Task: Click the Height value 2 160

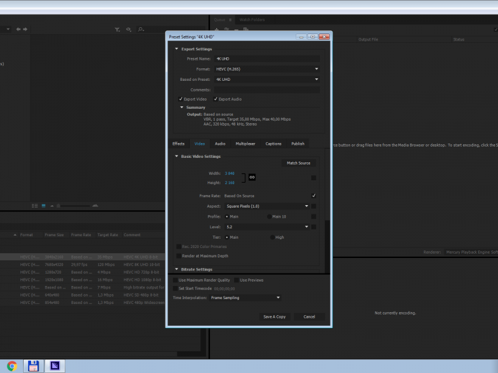Action: (230, 183)
